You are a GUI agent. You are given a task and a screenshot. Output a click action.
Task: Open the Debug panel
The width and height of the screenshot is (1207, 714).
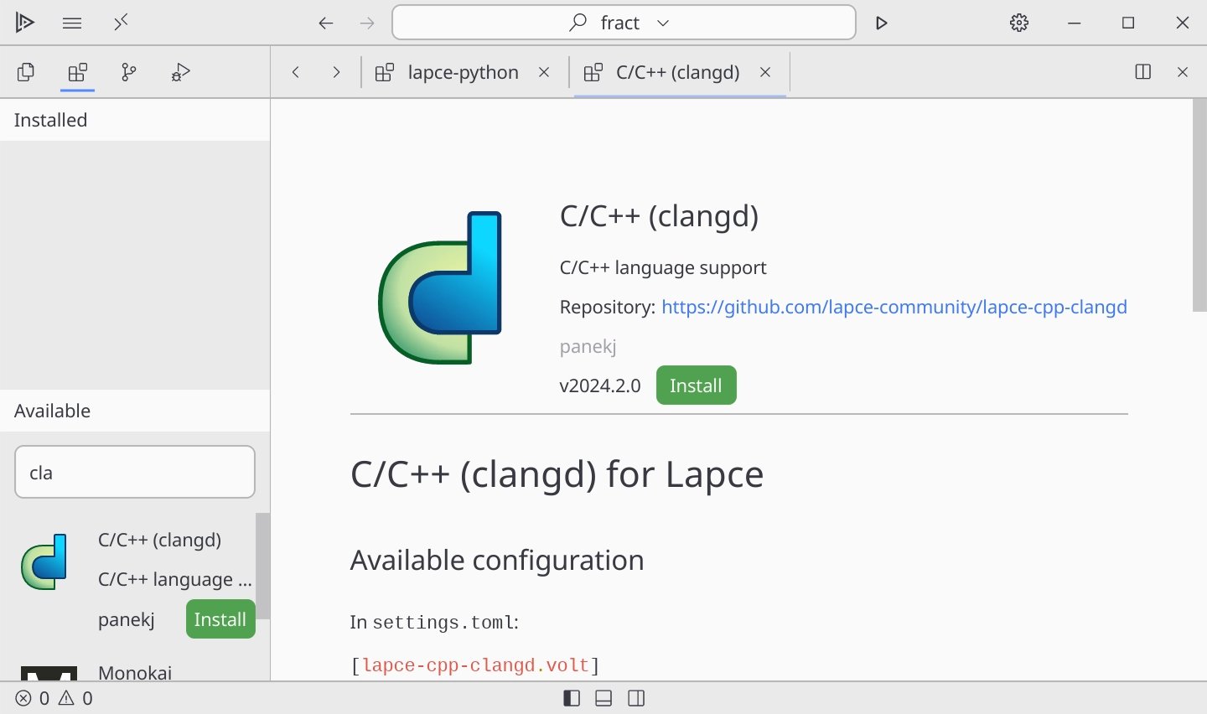click(x=181, y=73)
